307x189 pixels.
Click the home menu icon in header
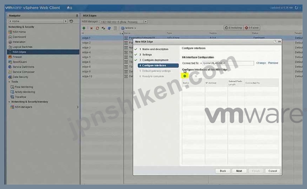point(69,8)
